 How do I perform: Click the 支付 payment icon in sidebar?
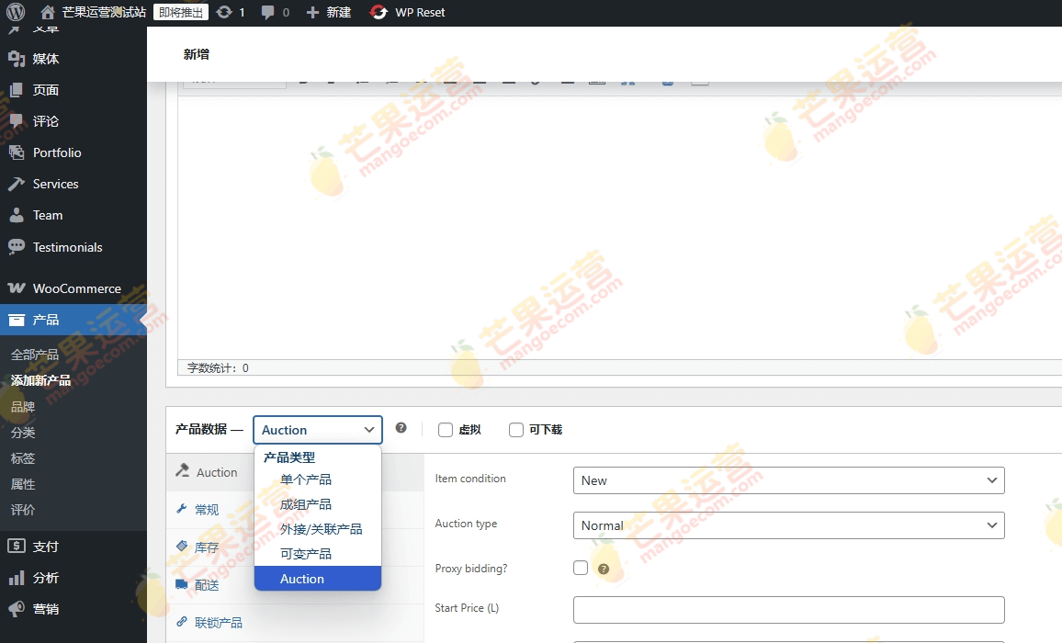[x=17, y=547]
